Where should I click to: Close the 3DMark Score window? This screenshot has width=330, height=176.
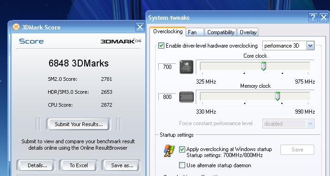[140, 27]
